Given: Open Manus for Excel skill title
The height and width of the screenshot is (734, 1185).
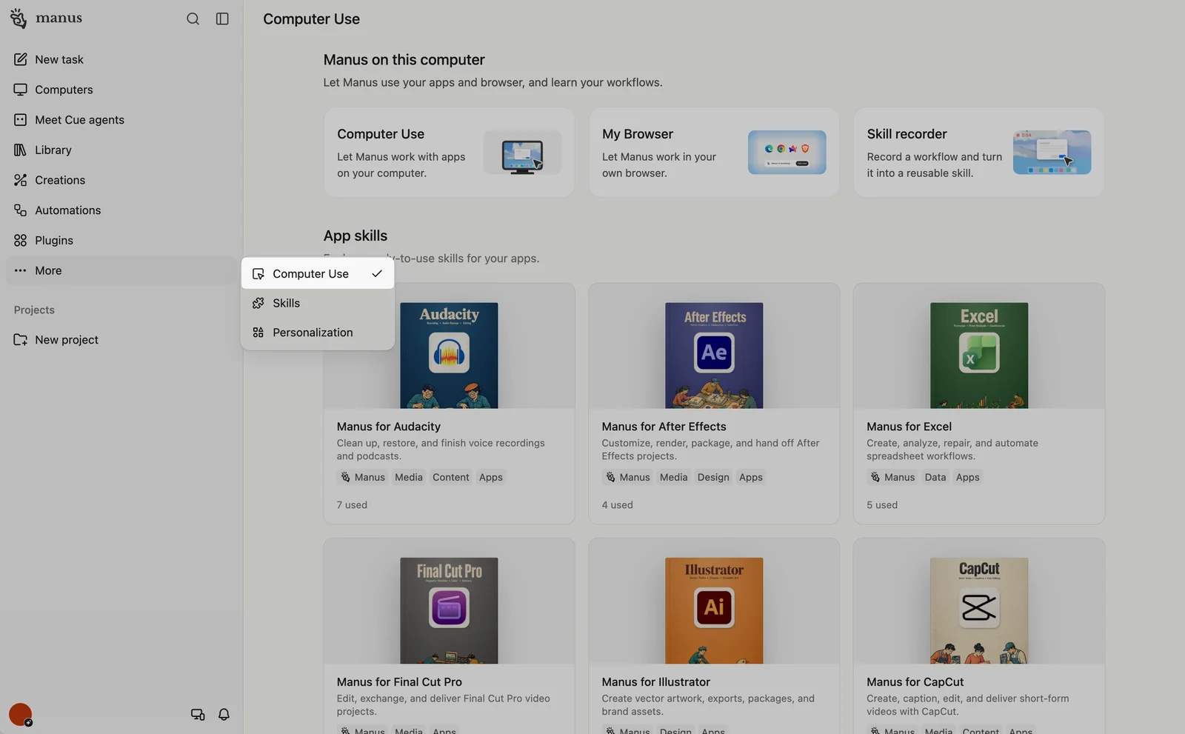Looking at the screenshot, I should pos(909,427).
